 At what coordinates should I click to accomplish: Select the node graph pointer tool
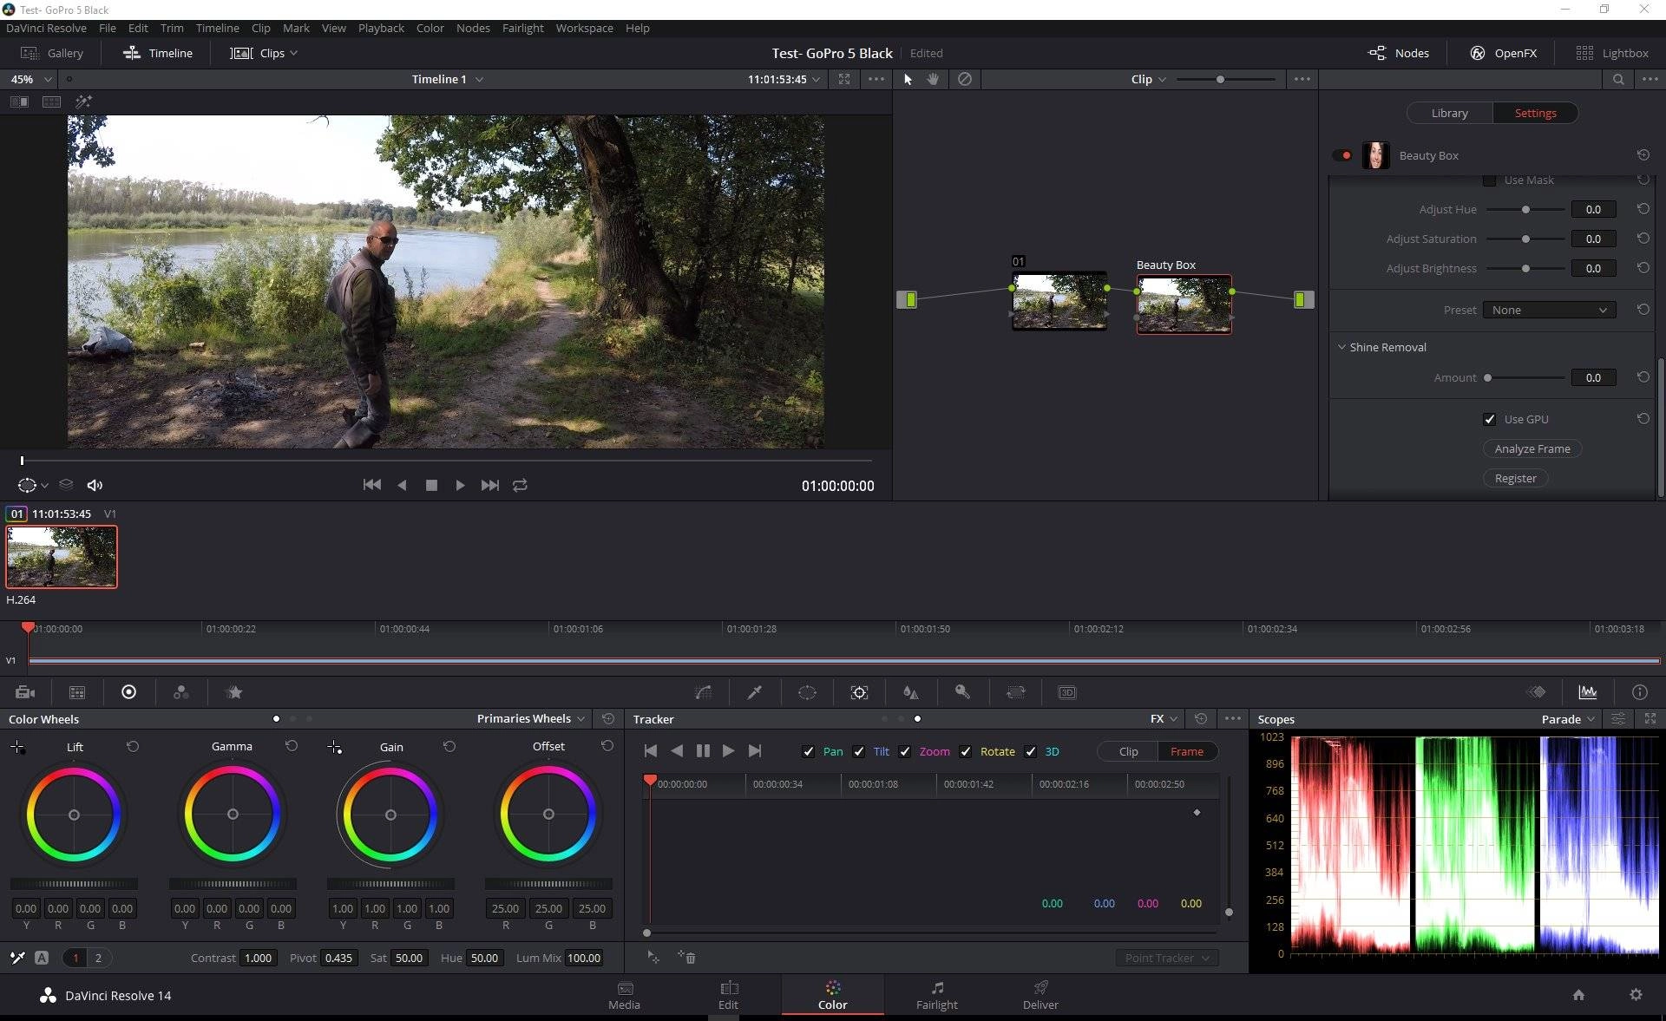click(908, 79)
